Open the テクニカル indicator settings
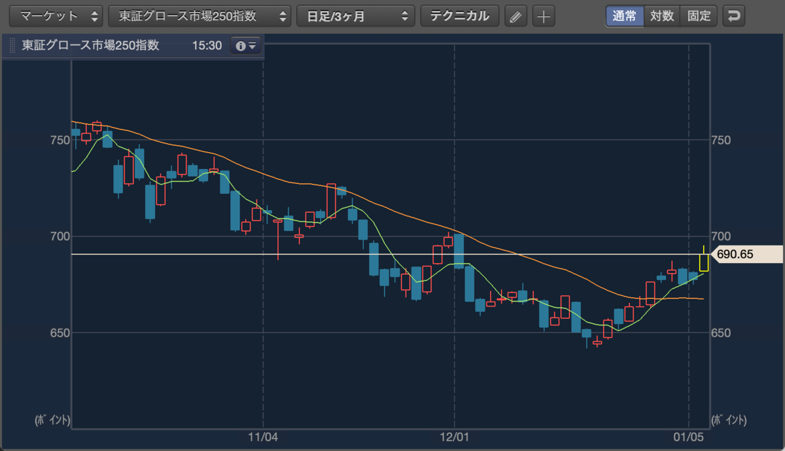This screenshot has width=785, height=451. click(x=459, y=16)
